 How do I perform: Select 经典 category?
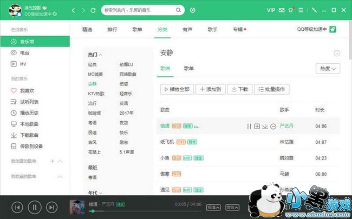point(92,64)
